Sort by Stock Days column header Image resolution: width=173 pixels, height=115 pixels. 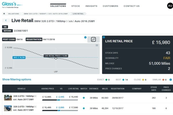click(154, 88)
